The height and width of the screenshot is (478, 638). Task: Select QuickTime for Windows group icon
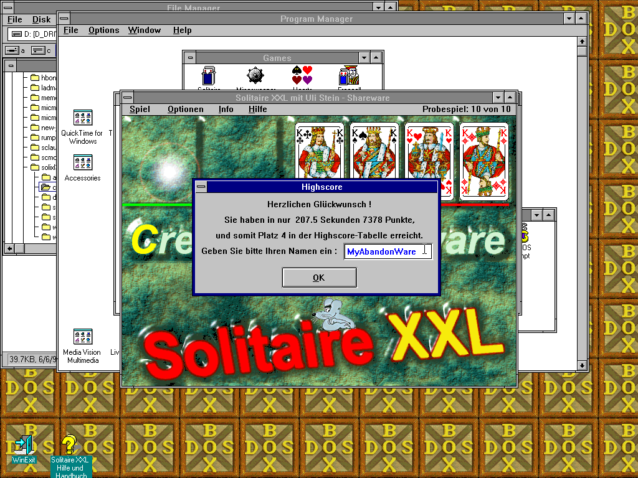click(x=83, y=127)
